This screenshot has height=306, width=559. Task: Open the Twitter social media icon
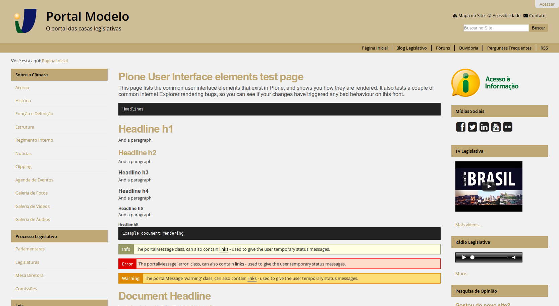coord(472,127)
